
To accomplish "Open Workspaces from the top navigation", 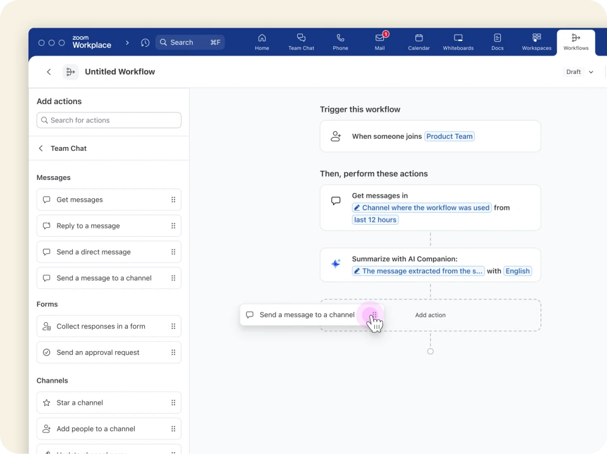I will [536, 42].
